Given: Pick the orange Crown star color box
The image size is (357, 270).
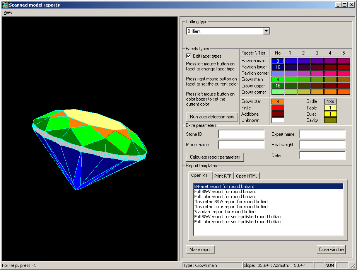Looking at the screenshot, I should click(x=278, y=101).
